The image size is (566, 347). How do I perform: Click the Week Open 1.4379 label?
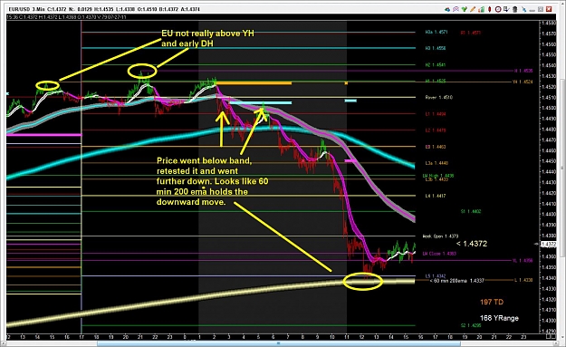point(440,236)
